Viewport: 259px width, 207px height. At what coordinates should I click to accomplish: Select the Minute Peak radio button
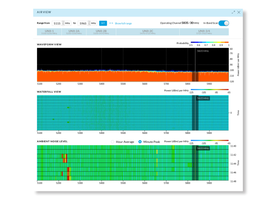[140, 142]
